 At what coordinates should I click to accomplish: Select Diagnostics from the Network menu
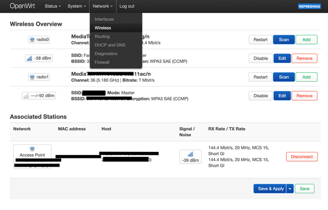[105, 54]
